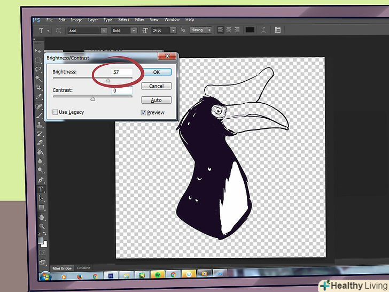Click the warp text icon
Viewport: 389px width, 292px height.
click(x=263, y=30)
